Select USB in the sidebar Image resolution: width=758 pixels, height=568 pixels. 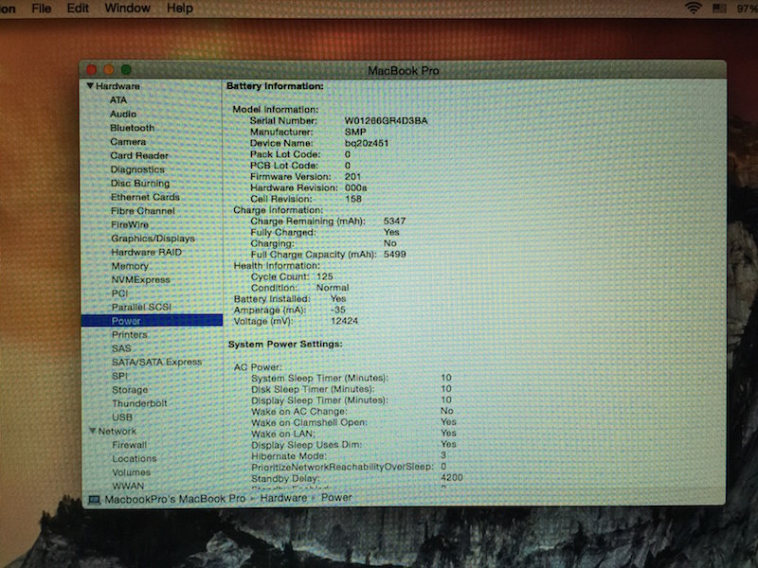pos(122,417)
